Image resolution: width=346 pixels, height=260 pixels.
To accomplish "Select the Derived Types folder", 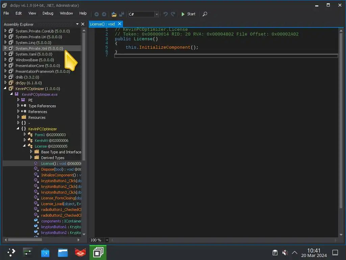I will [53, 158].
